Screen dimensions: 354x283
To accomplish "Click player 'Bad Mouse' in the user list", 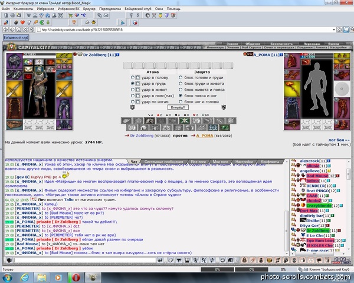I will 317,176.
